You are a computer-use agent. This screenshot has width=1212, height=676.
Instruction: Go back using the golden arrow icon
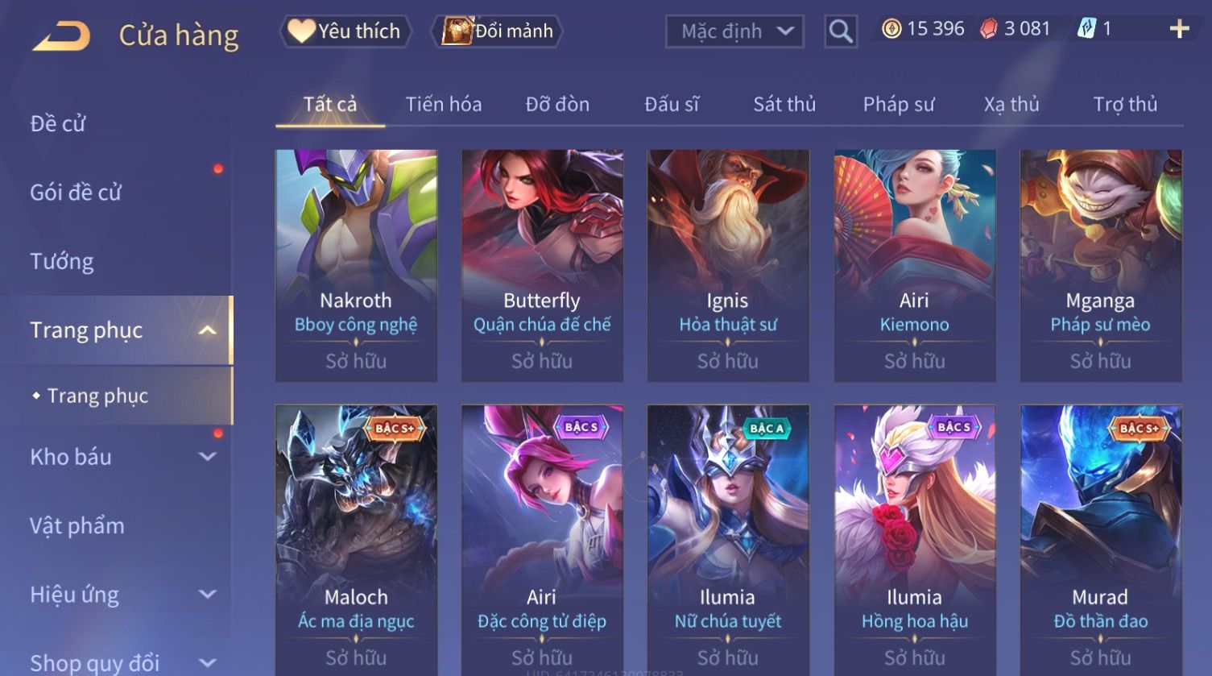[61, 36]
